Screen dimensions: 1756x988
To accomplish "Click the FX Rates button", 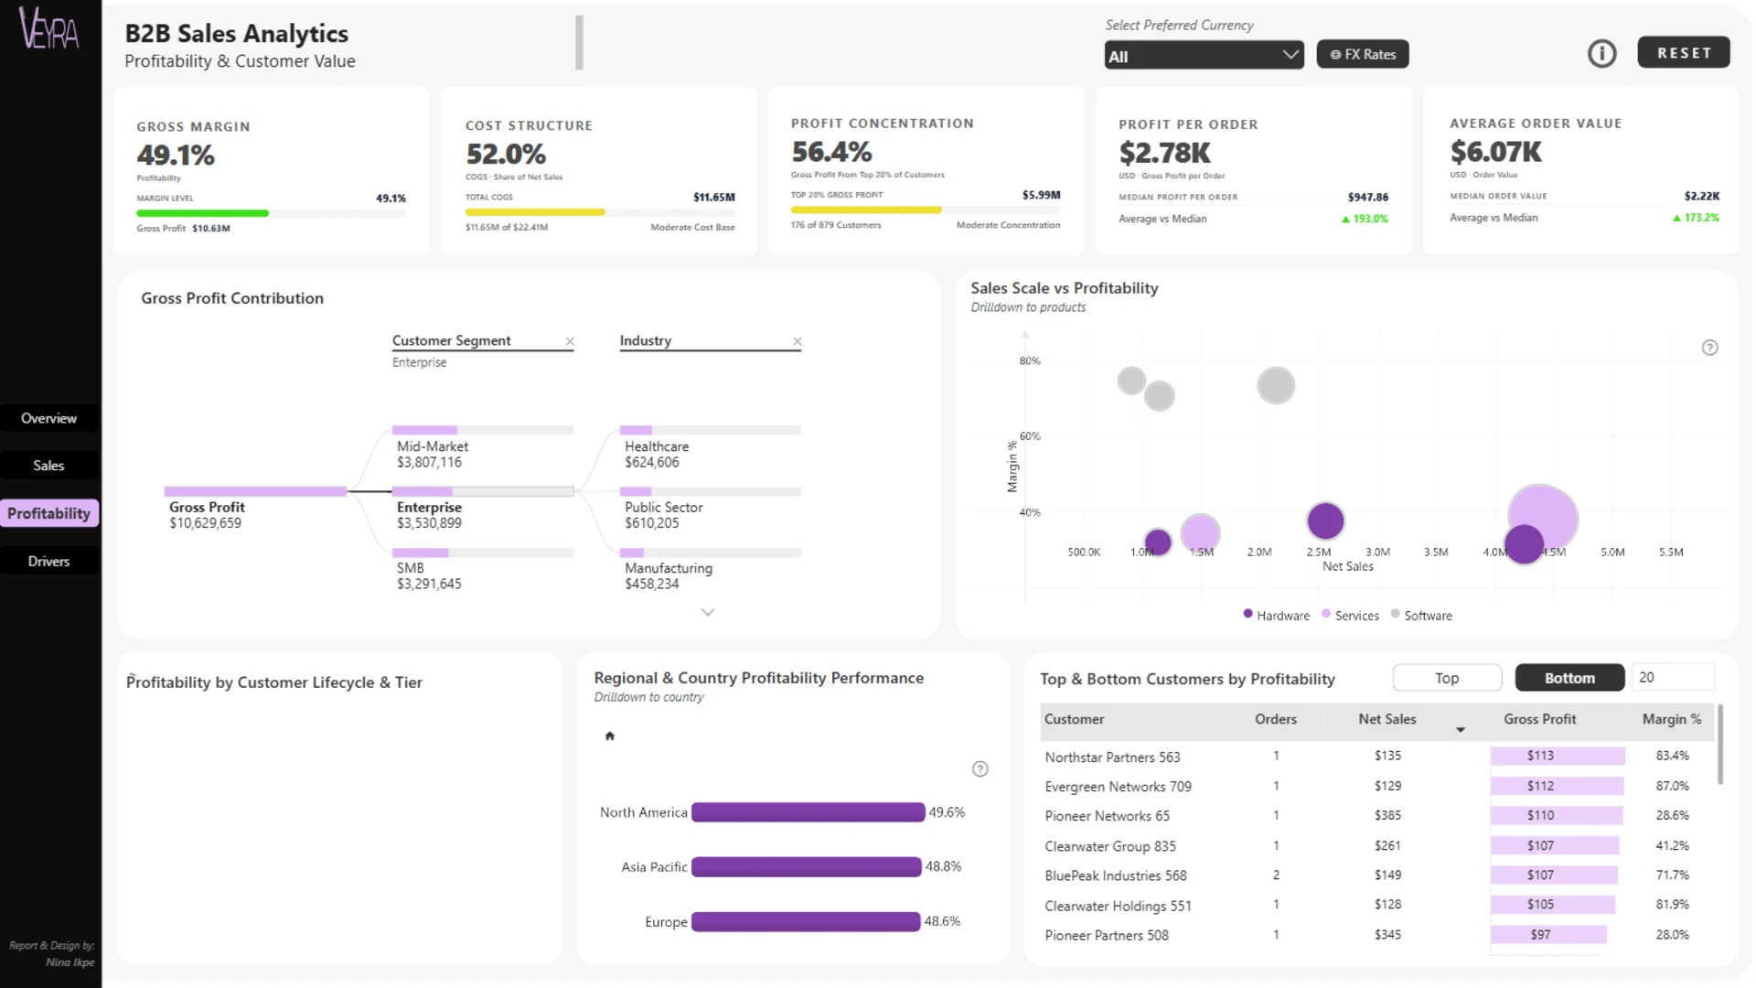I will pos(1362,54).
